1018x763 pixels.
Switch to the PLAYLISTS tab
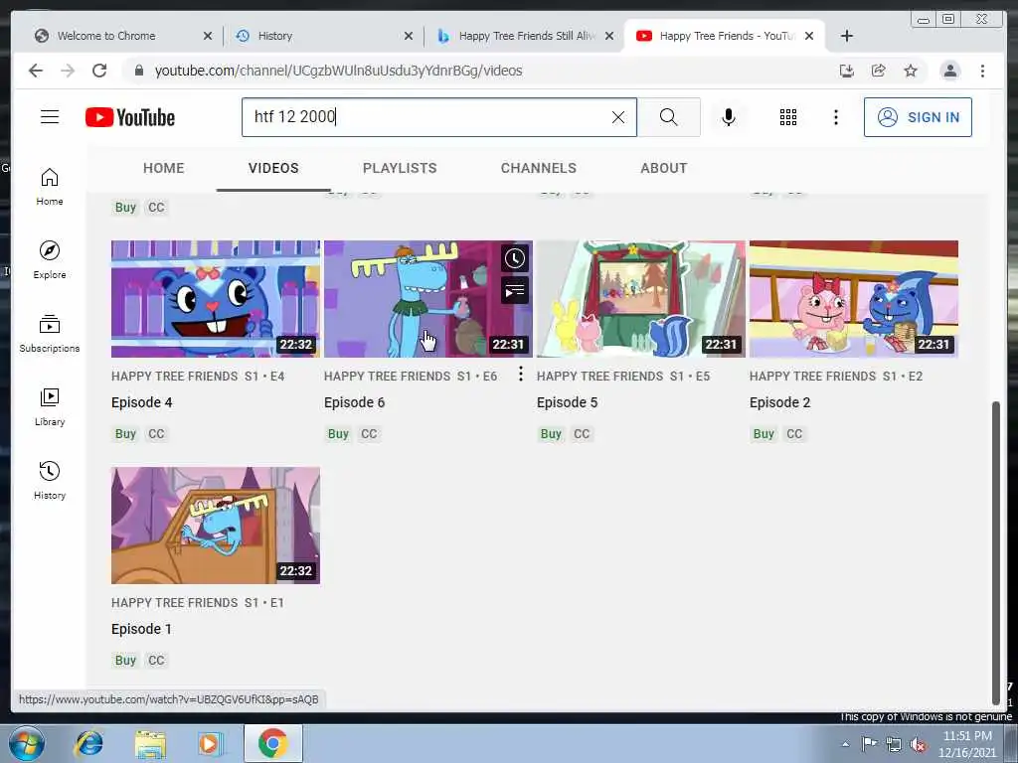tap(400, 168)
